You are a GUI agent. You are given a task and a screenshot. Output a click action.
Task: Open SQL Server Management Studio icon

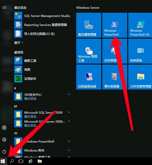point(18,16)
